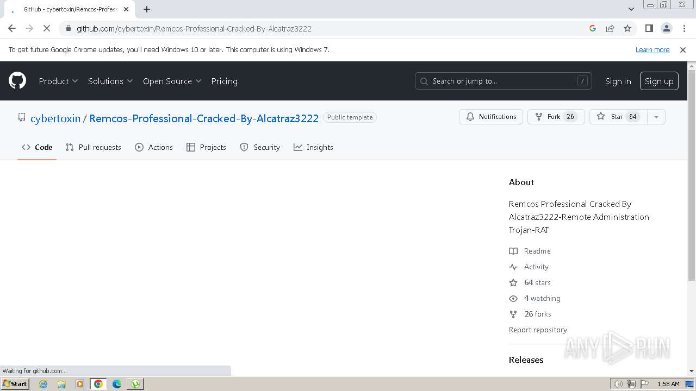
Task: Stop loading the page
Action: 47,28
